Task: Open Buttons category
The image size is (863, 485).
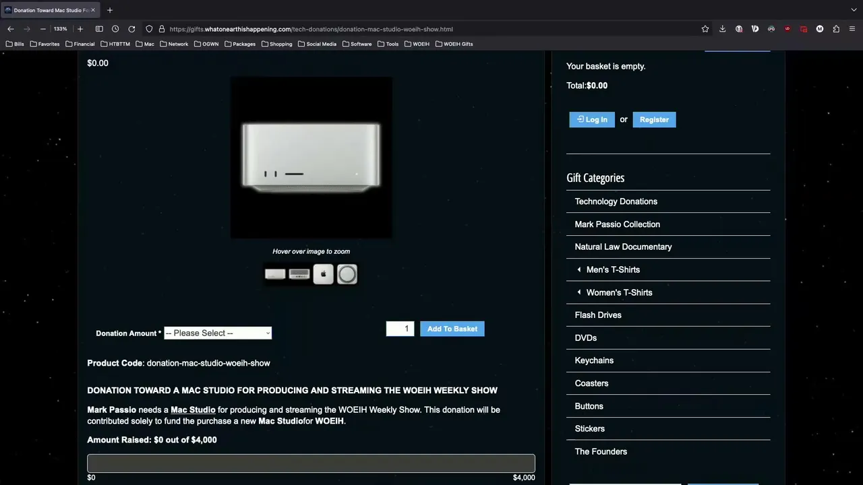Action: tap(589, 406)
